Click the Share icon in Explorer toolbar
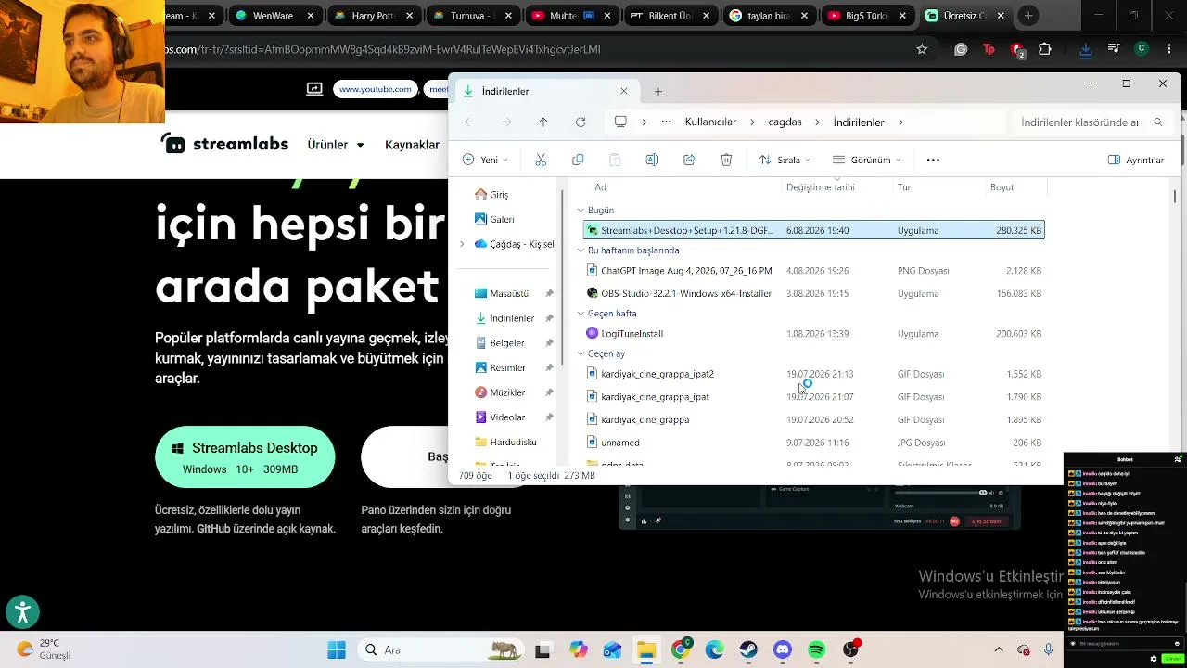Viewport: 1187px width, 668px height. [x=689, y=160]
